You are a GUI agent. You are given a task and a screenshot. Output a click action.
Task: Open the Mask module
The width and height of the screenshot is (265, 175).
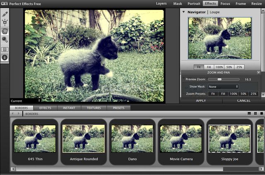tap(178, 3)
